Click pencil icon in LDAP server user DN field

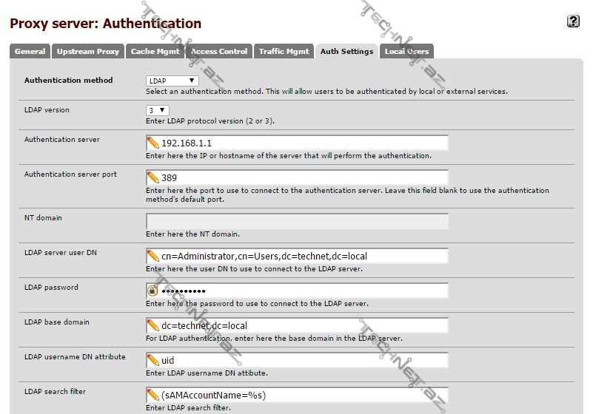pyautogui.click(x=153, y=256)
